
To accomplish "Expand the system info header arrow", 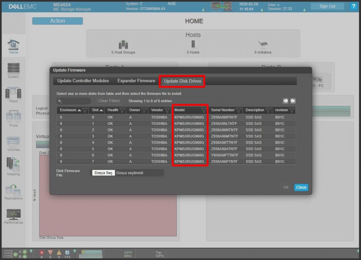I will tap(203, 10).
